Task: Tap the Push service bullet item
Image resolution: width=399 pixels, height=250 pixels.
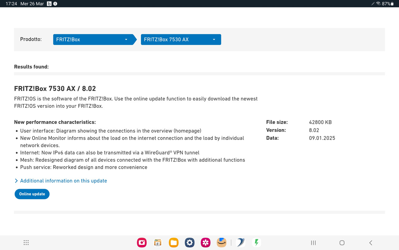Action: tap(84, 167)
